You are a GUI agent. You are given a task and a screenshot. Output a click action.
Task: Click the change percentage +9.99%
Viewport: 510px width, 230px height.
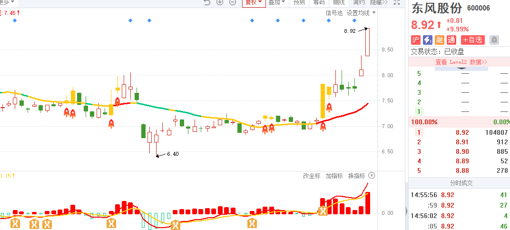coord(457,29)
